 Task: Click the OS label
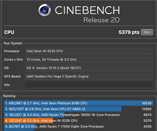[6, 68]
